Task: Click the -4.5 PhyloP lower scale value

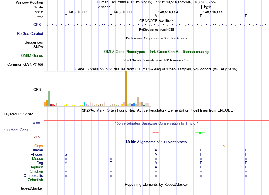Action: point(37,137)
